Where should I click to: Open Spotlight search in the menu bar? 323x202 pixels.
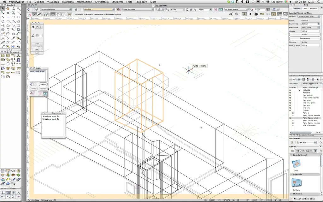tap(319, 2)
